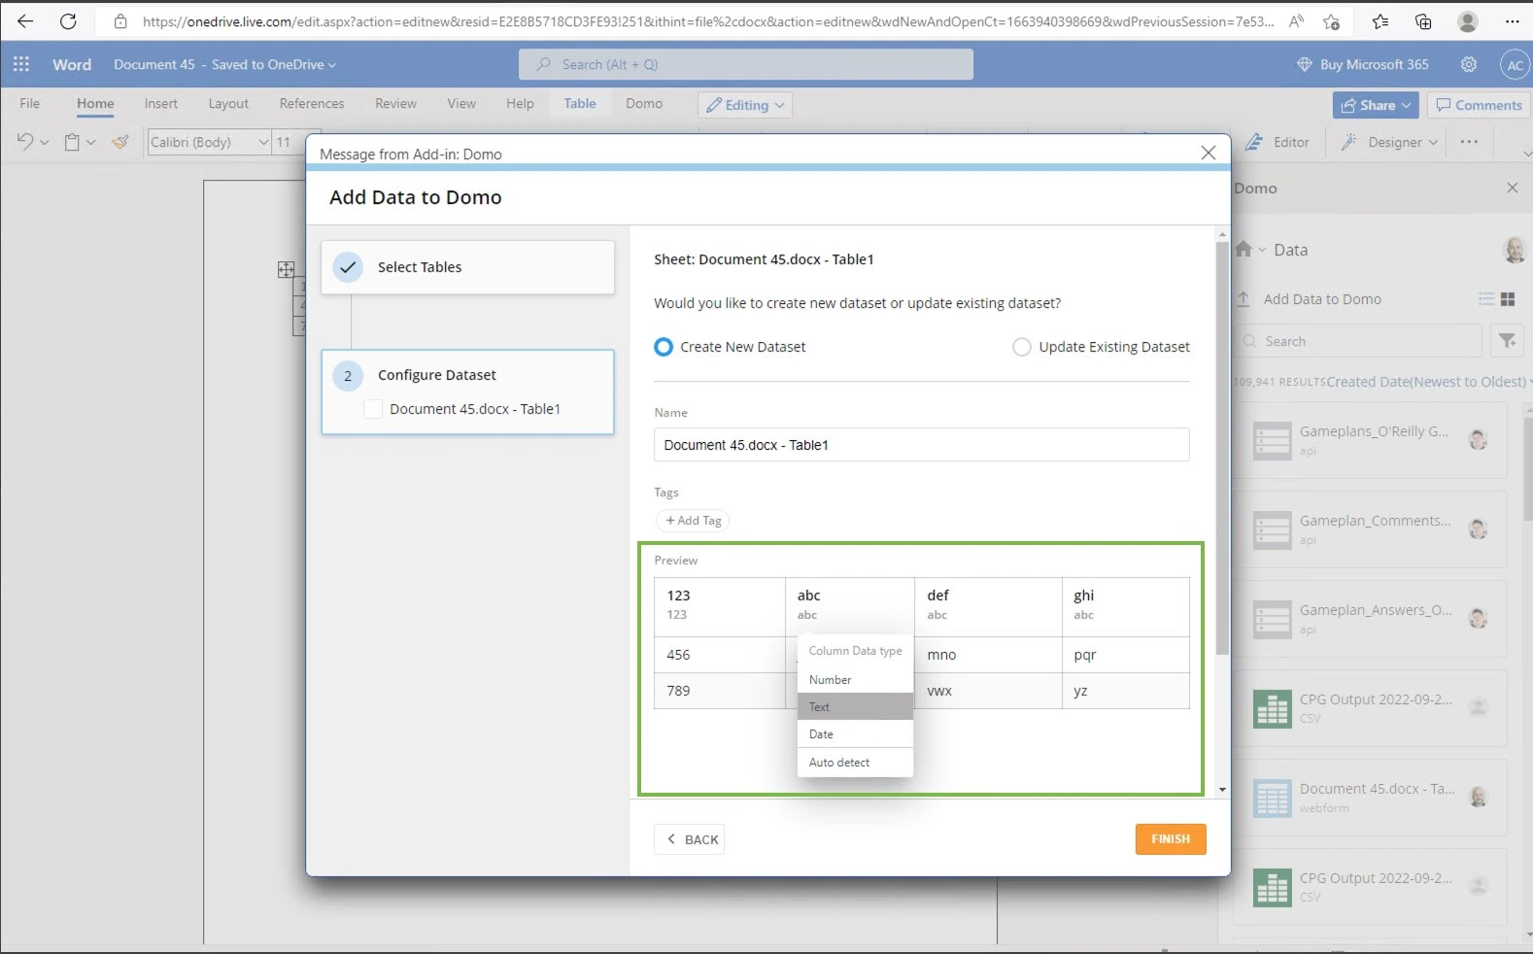Viewport: 1533px width, 954px height.
Task: Expand the Paste dropdown arrow
Action: tap(91, 143)
